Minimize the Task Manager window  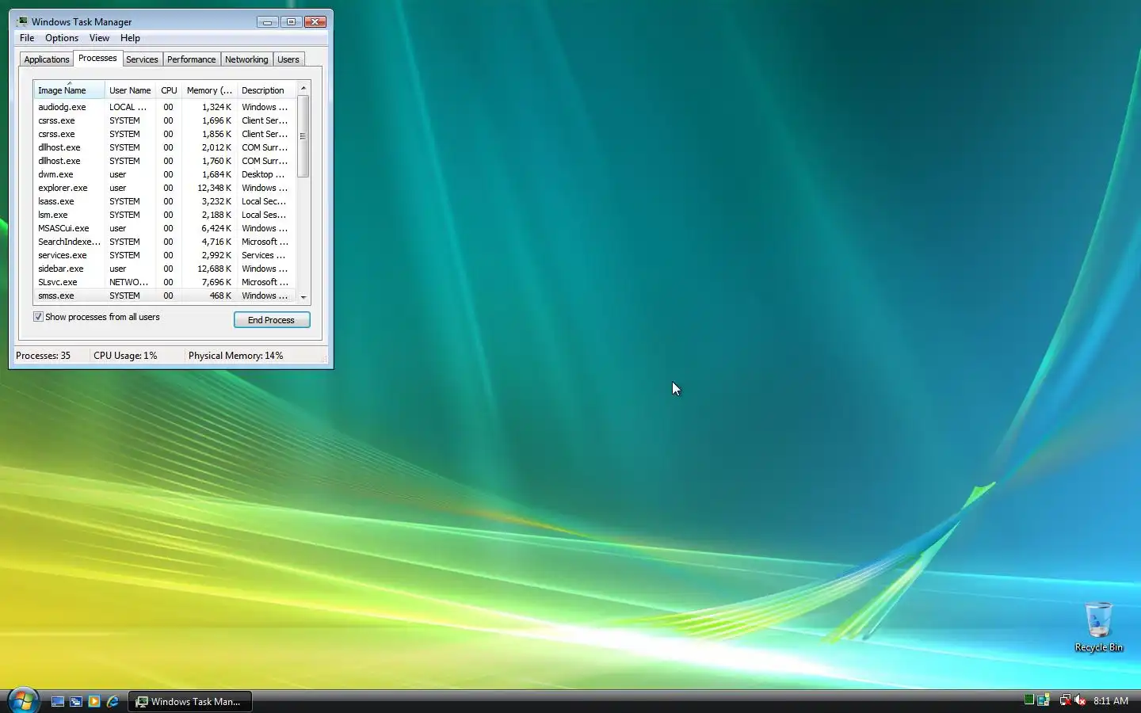pos(268,22)
